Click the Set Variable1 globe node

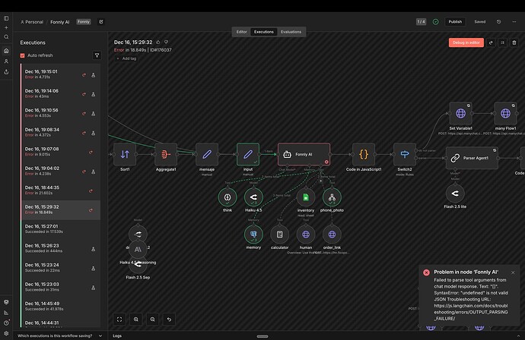(461, 113)
